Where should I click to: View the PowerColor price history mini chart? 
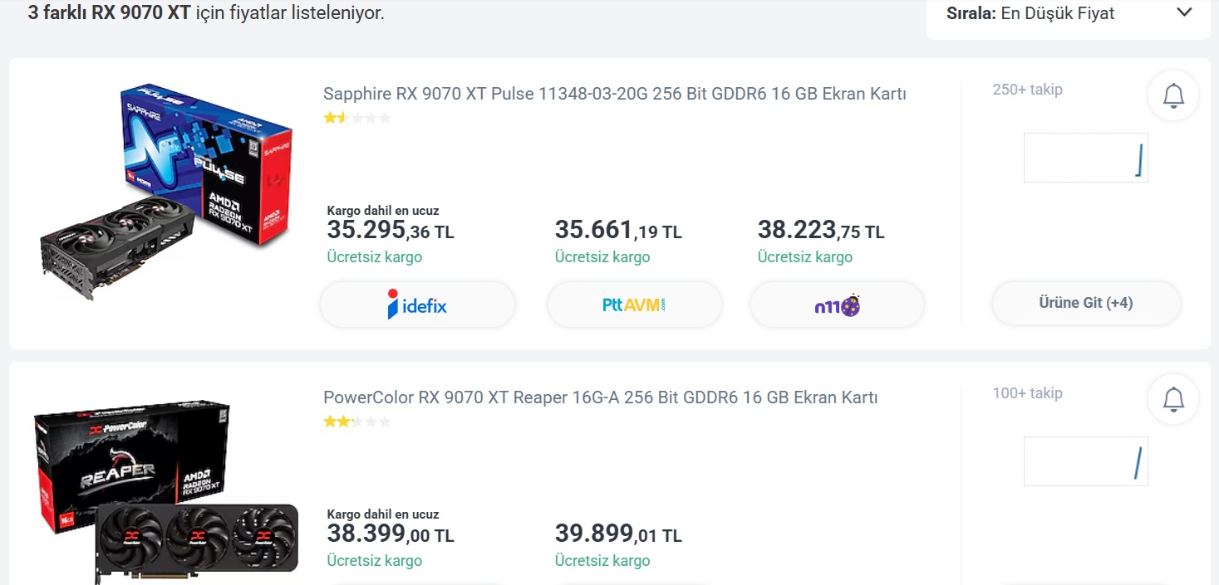tap(1085, 461)
